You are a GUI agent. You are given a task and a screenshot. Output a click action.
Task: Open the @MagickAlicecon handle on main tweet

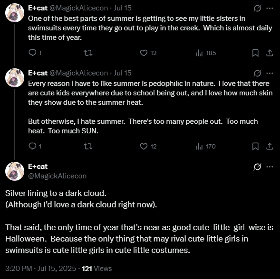pyautogui.click(x=58, y=176)
